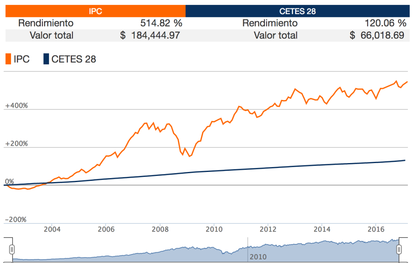Click the 0% y-axis label
414x263 pixels.
(x=10, y=182)
